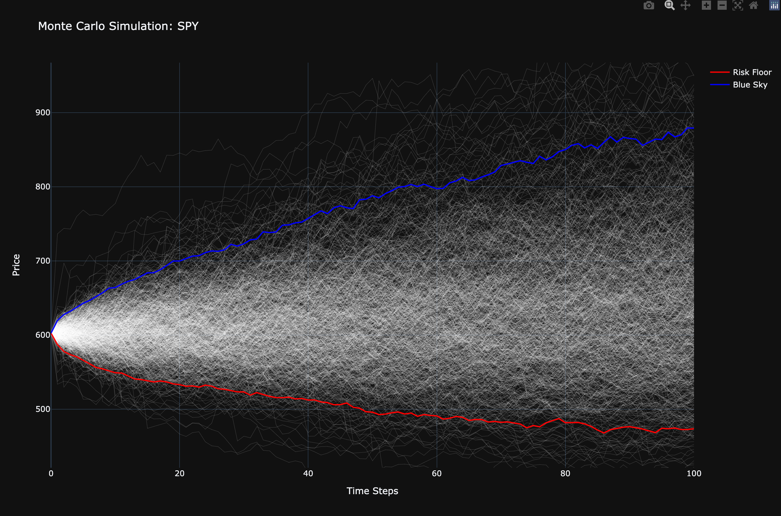
Task: Click the Zoom out minus button
Action: tap(722, 5)
